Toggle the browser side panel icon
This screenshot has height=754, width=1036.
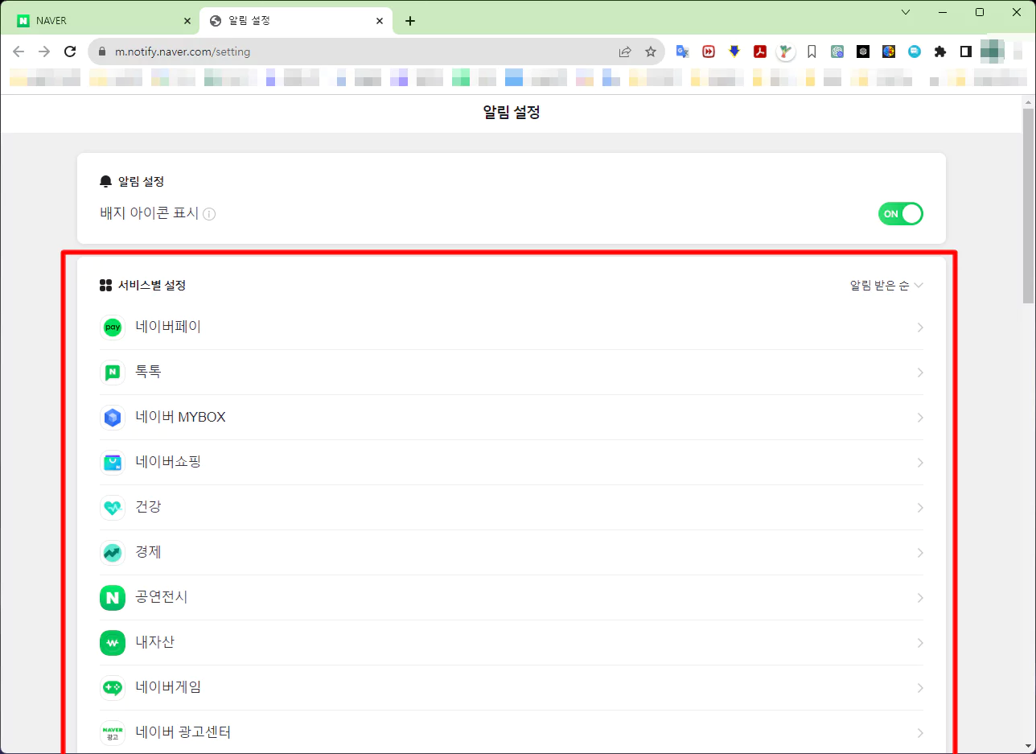(x=965, y=52)
